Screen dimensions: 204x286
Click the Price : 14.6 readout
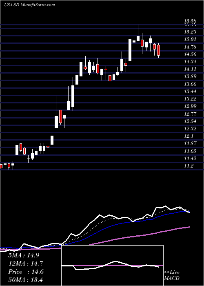pyautogui.click(x=26, y=272)
